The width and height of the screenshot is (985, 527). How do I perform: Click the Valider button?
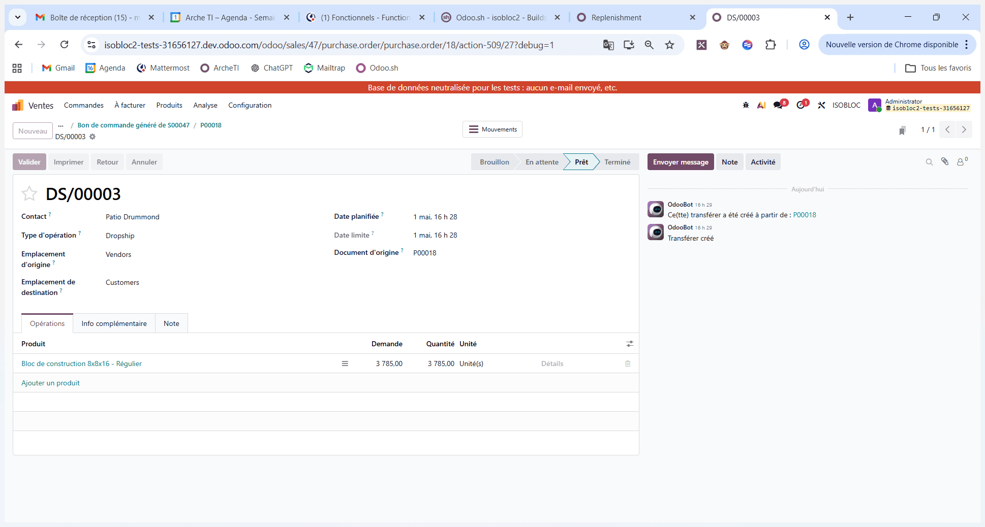(29, 162)
